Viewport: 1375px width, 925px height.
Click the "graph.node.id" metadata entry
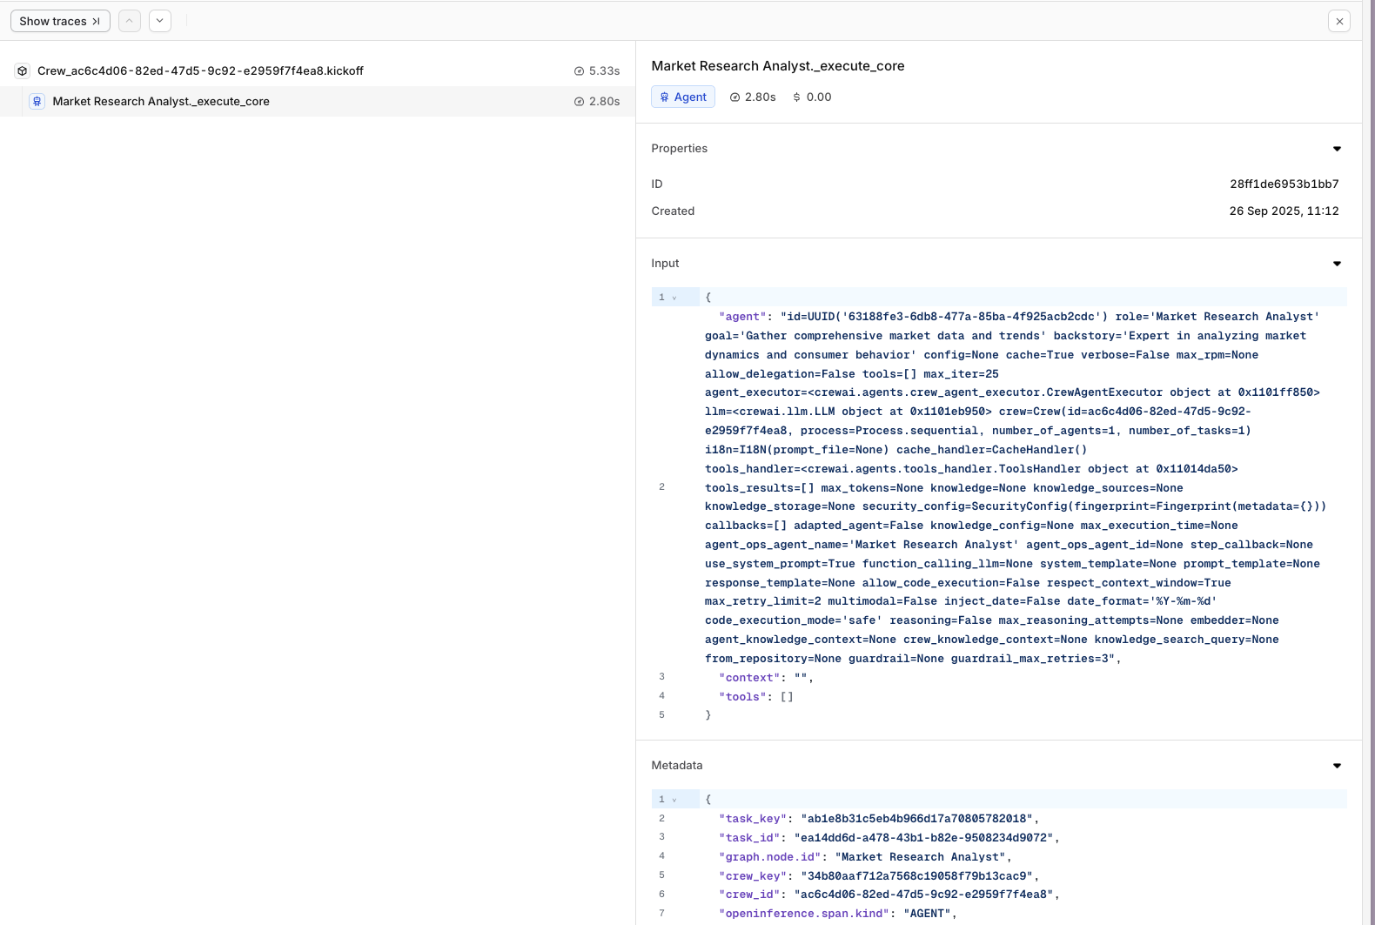(865, 857)
